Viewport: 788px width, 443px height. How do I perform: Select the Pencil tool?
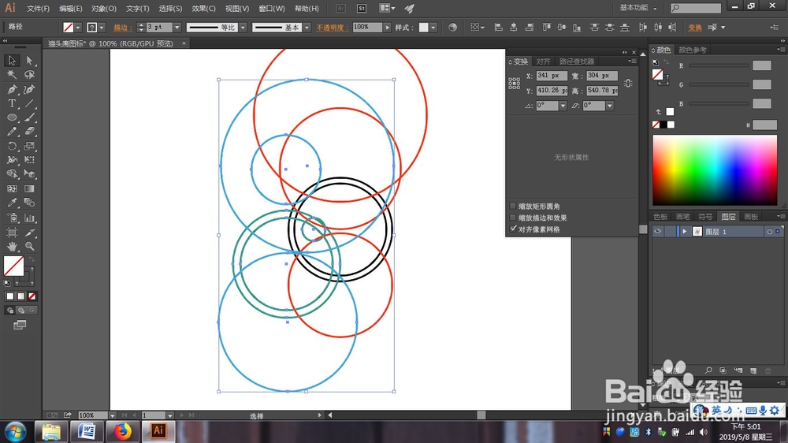tap(12, 132)
